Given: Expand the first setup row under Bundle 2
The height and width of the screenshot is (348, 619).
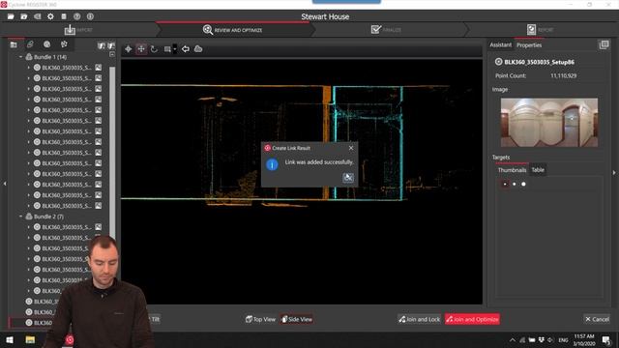Looking at the screenshot, I should 28,227.
